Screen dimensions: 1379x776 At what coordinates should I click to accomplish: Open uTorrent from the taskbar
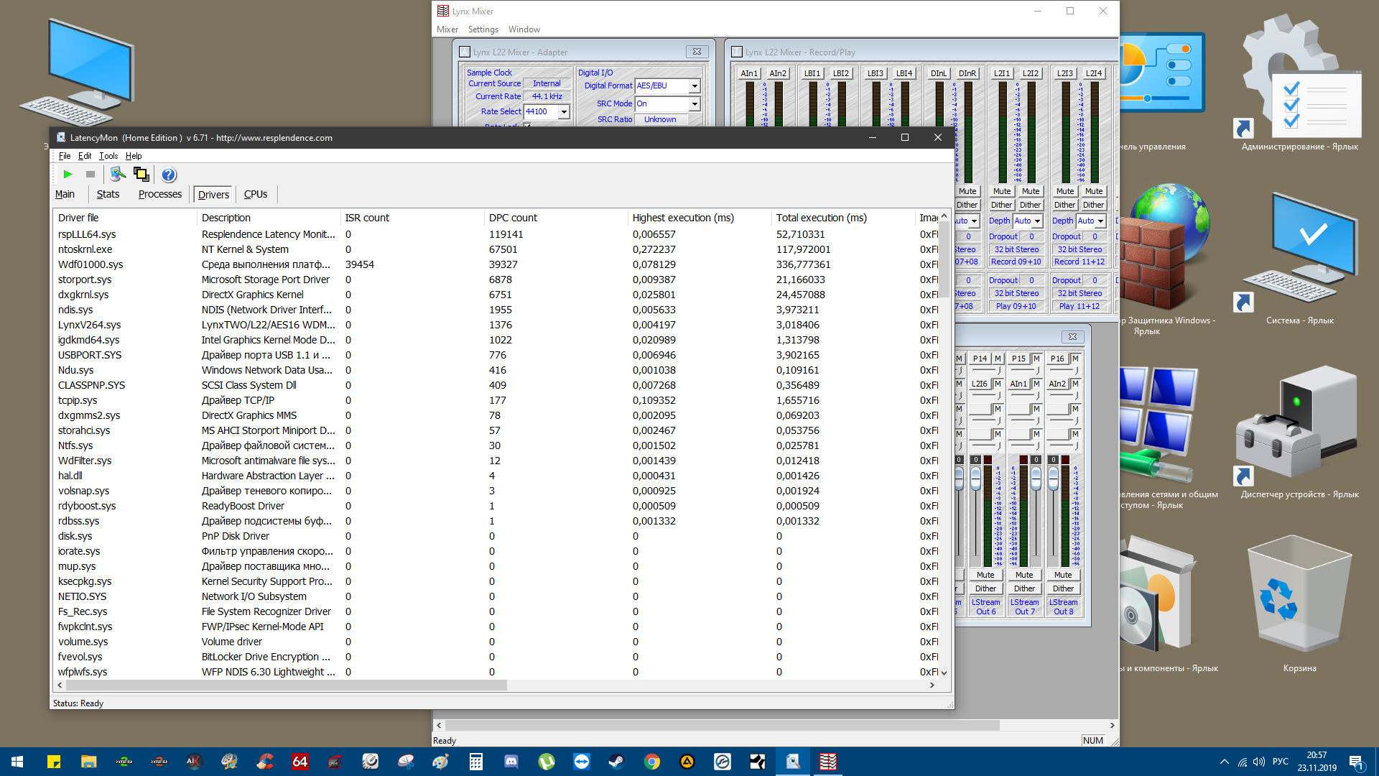pos(546,762)
